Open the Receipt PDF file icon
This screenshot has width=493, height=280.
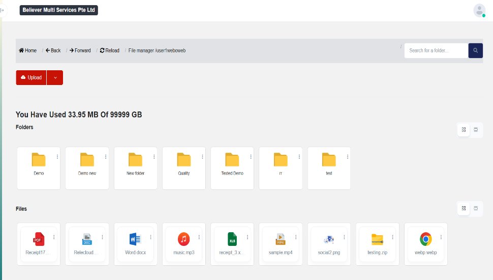(39, 239)
